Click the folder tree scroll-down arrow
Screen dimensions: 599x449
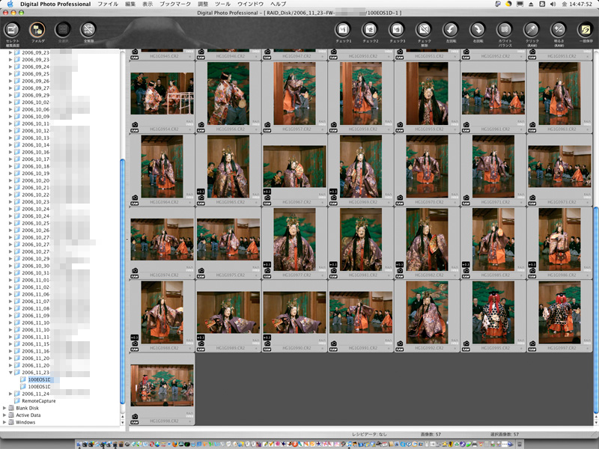point(123,423)
